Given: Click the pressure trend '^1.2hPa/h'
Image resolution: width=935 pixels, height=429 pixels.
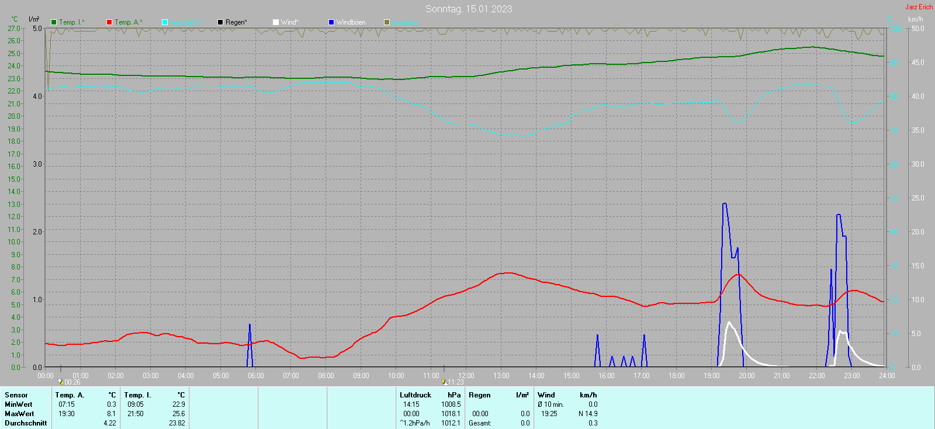Looking at the screenshot, I should pyautogui.click(x=415, y=423).
